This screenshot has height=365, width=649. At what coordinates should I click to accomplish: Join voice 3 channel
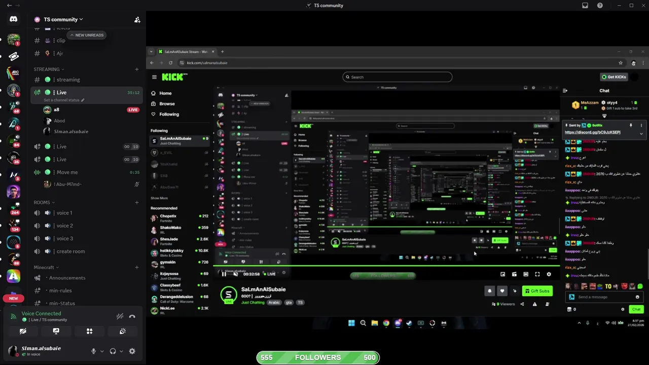86,238
